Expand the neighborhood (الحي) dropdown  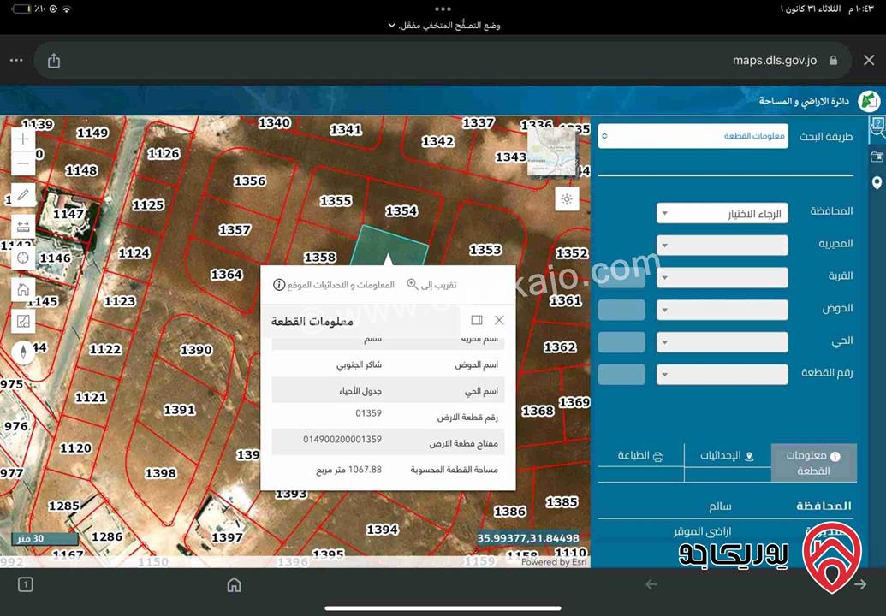point(722,342)
